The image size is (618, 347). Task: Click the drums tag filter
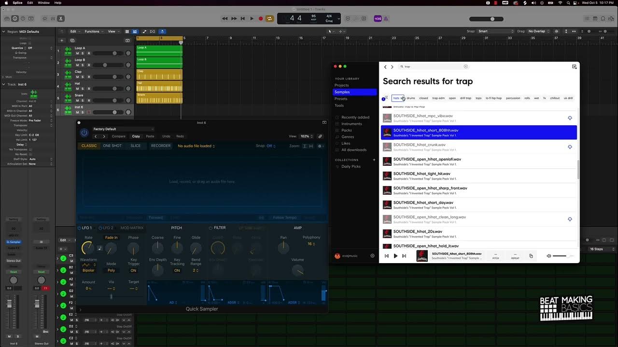411,98
